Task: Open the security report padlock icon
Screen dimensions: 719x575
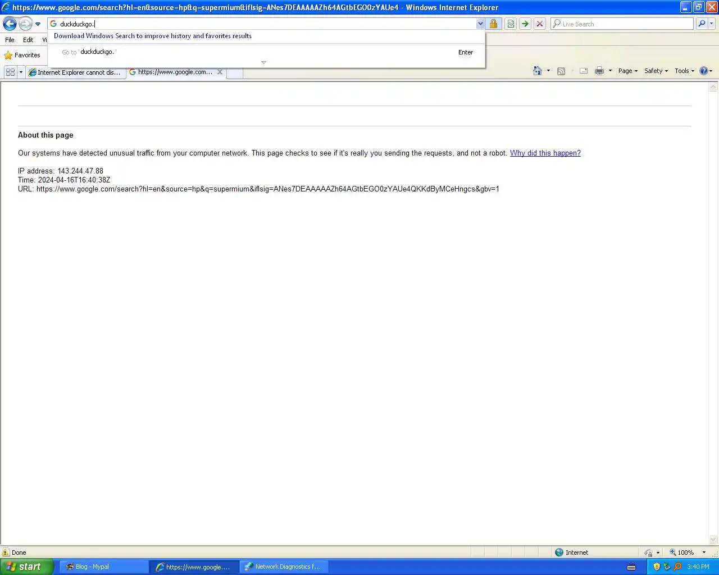Action: tap(493, 24)
